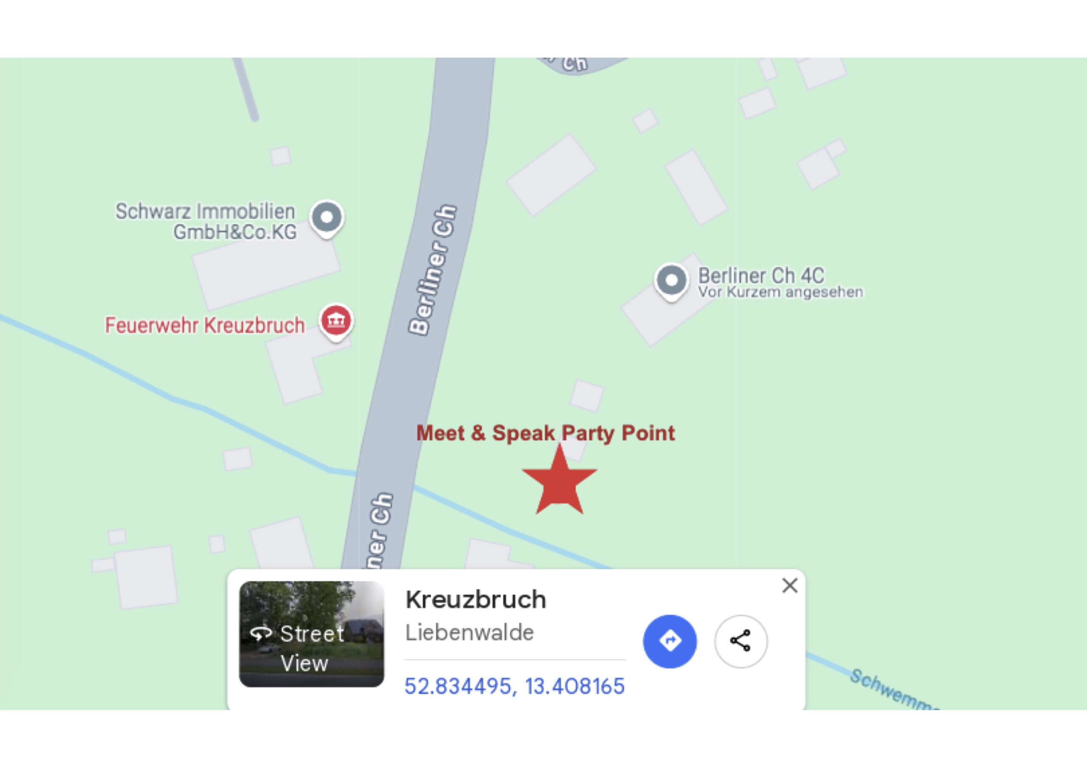Click the Kreuzbruch place title
The height and width of the screenshot is (768, 1087).
pyautogui.click(x=476, y=600)
